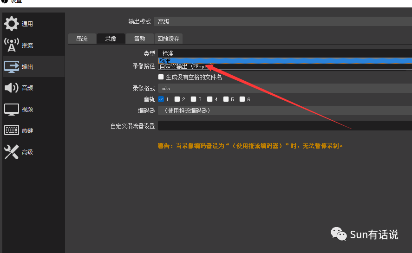Switch to the 音频 tab in output settings
Image resolution: width=412 pixels, height=253 pixels.
139,39
